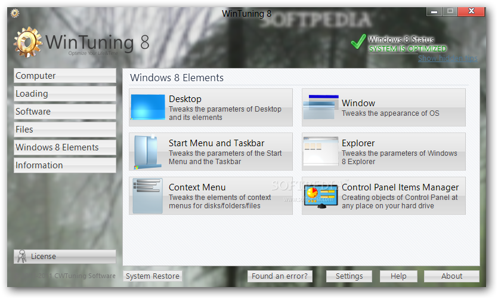
Task: Click the Explorer window icon
Action: pos(321,151)
